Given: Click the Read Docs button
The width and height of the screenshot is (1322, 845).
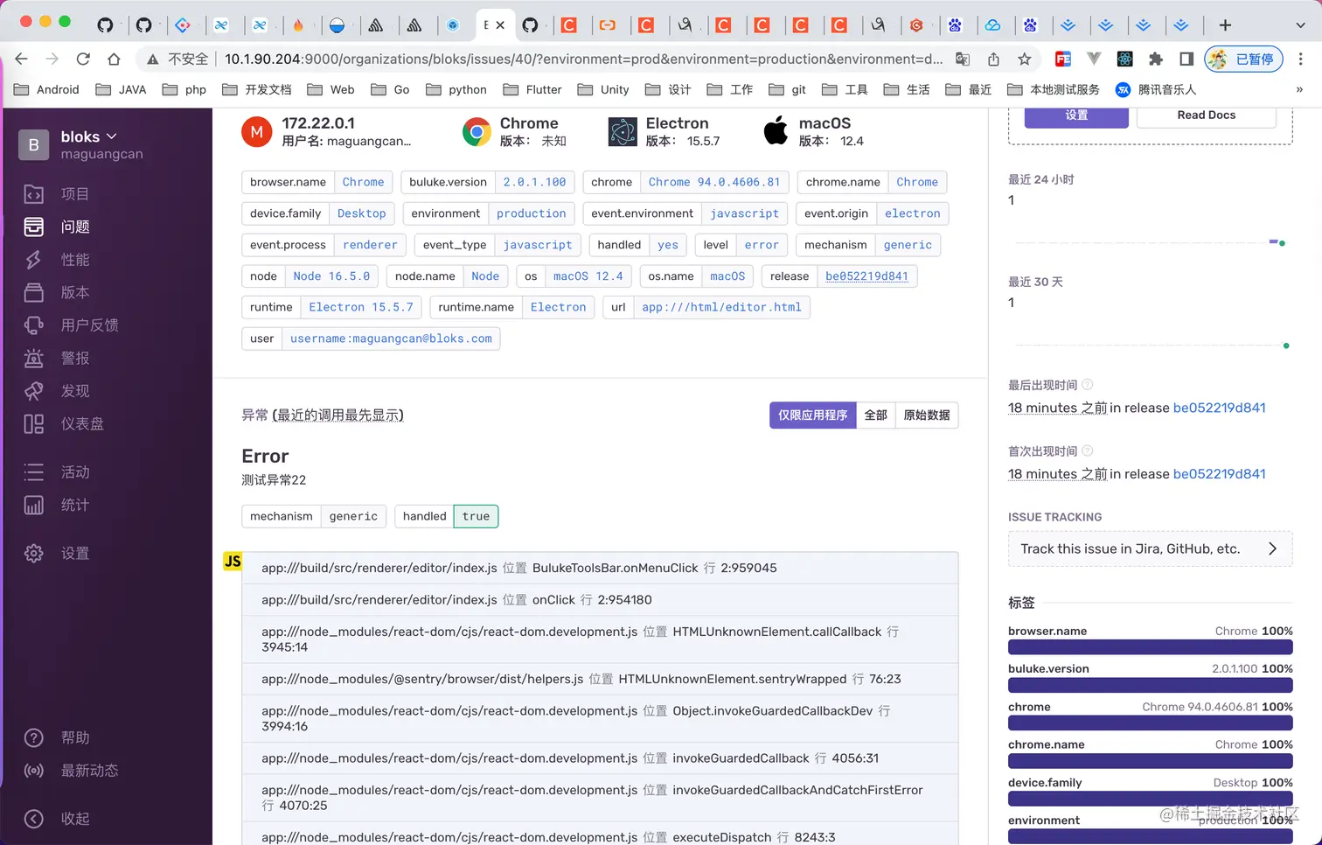Looking at the screenshot, I should click(x=1207, y=115).
